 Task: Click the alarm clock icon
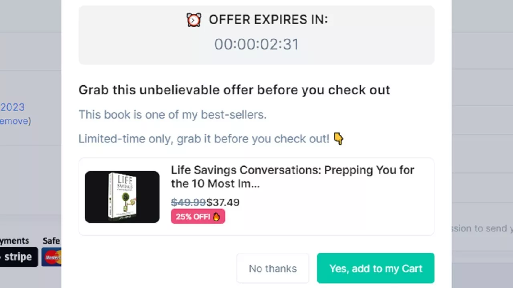click(x=194, y=20)
